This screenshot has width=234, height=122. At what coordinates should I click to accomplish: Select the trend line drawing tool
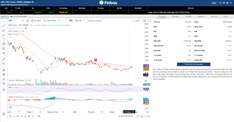[4, 26]
